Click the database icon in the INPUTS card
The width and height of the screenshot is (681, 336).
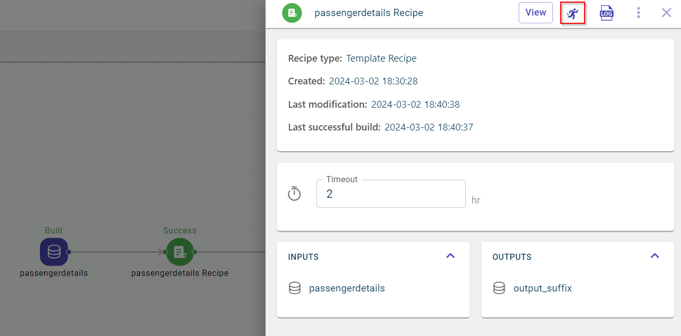[x=295, y=288]
